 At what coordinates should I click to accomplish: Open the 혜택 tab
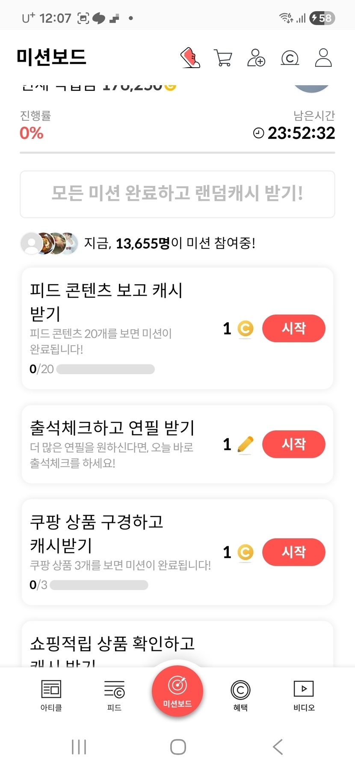(x=240, y=695)
